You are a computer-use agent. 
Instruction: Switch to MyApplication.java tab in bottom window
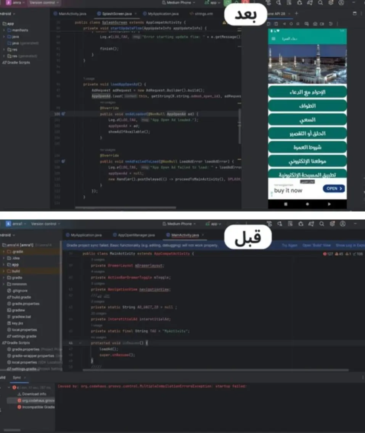click(84, 235)
